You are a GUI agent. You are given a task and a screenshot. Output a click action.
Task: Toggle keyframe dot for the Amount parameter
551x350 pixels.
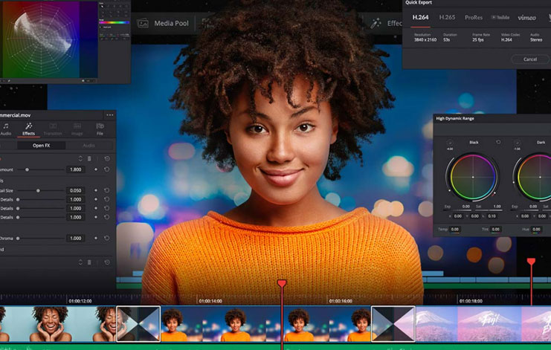pos(95,169)
